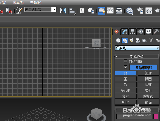160x121 pixels.
Task: Select the 多边形 polygon button
Action: tap(126, 90)
